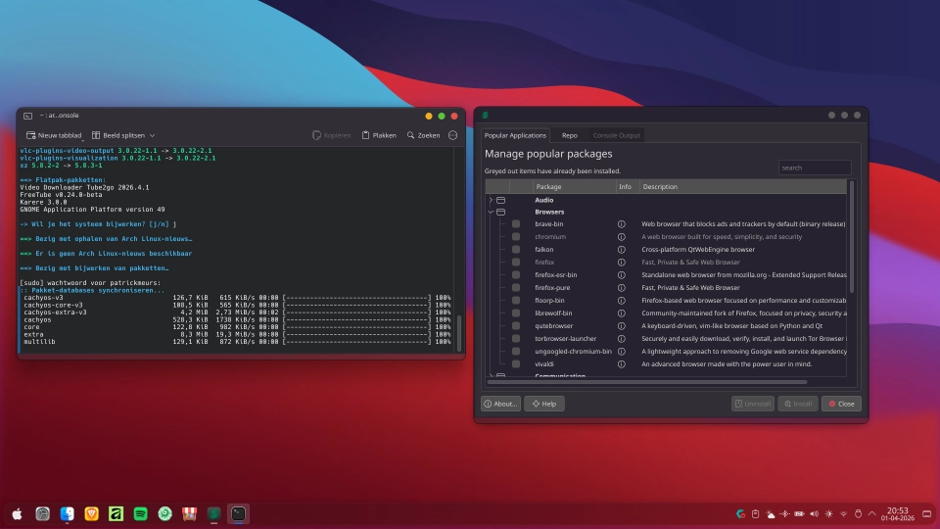Screen dimensions: 940x529
Task: Click the terminal vertical scrollbar
Action: pos(460,333)
